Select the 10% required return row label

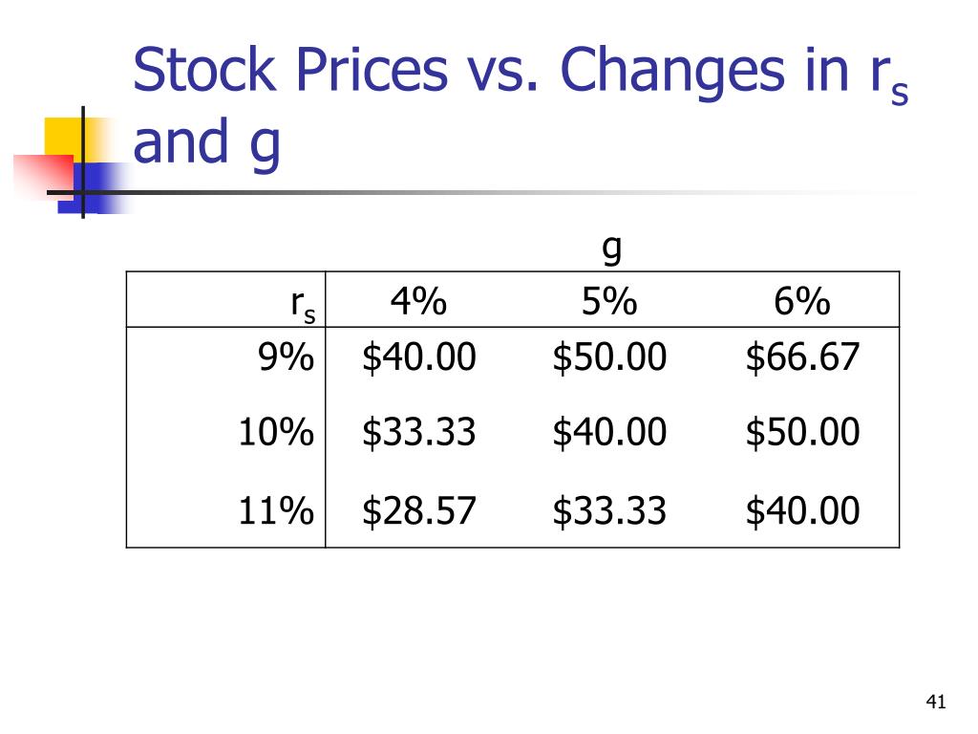(276, 432)
